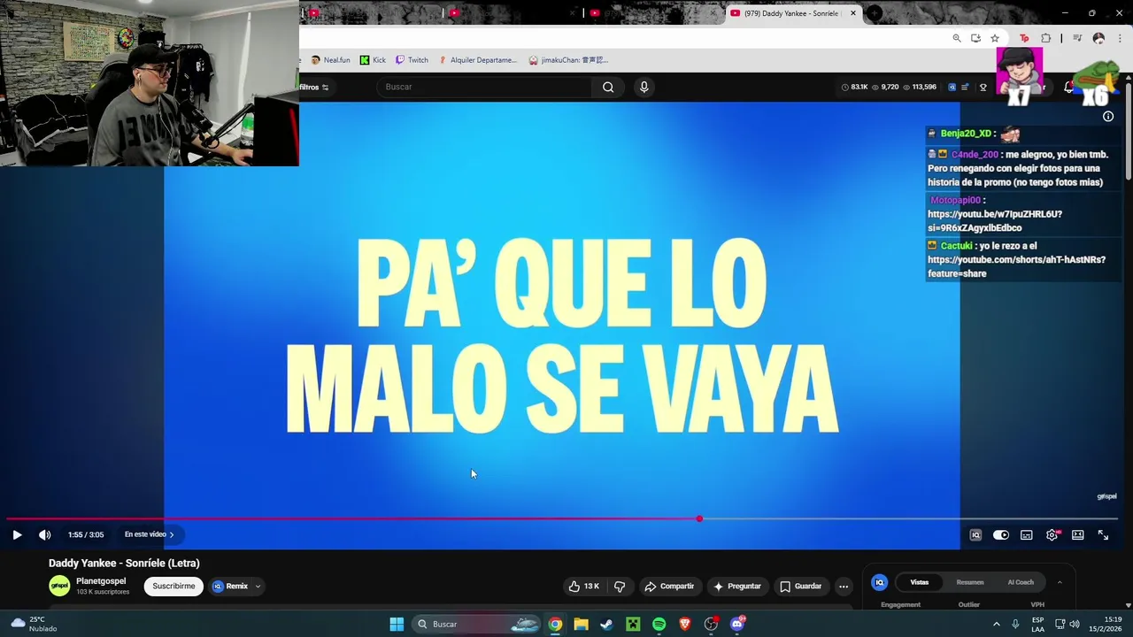Open the Windows Start menu
Screen dimensions: 1133x637
coord(397,624)
